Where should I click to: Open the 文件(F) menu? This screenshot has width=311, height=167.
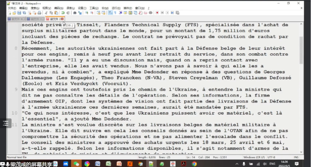coord(12,8)
